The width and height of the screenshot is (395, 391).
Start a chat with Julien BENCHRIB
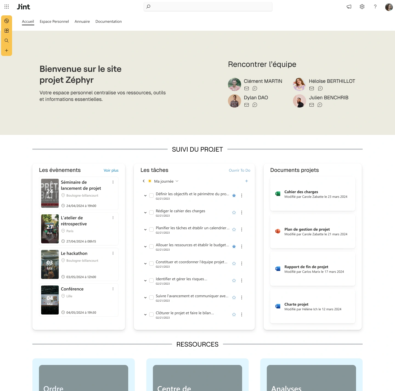(320, 105)
